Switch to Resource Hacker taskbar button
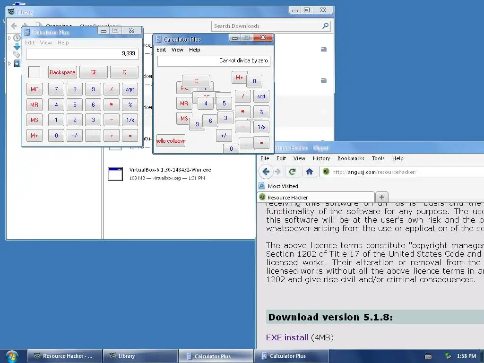484x363 pixels. [x=65, y=356]
